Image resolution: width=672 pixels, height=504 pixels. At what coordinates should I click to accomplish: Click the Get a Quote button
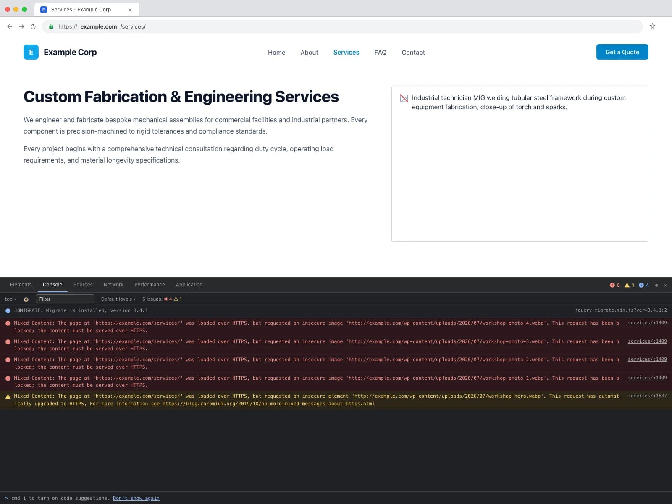622,52
